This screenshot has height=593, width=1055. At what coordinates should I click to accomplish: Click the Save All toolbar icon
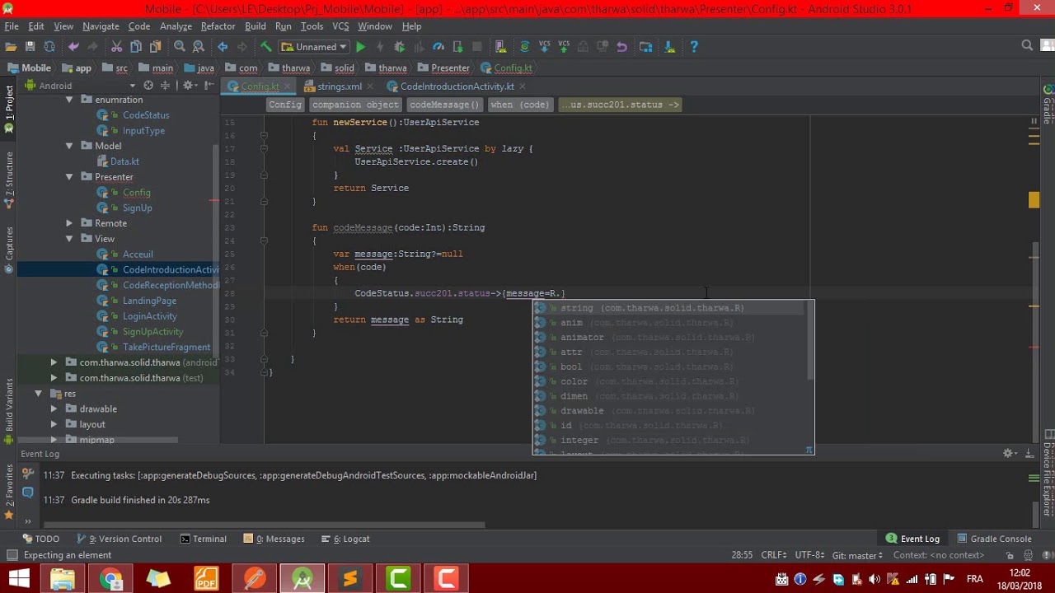tap(30, 47)
